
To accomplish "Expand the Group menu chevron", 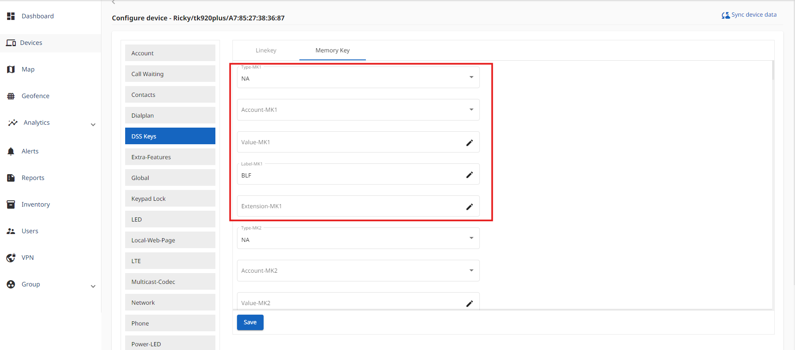I will pyautogui.click(x=93, y=286).
